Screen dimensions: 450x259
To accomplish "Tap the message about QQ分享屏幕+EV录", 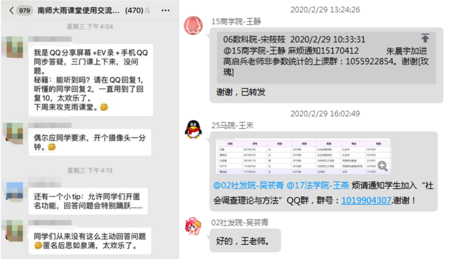I will click(x=91, y=80).
